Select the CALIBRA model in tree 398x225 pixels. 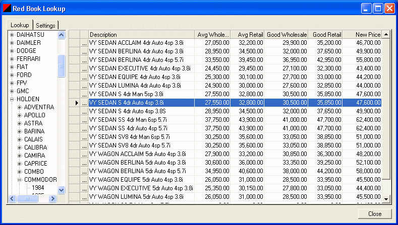click(35, 147)
